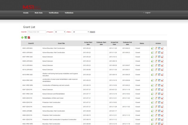The image size is (188, 125).
Task: Click green view icon for 0051 WRD CHK
Action: 152,94
